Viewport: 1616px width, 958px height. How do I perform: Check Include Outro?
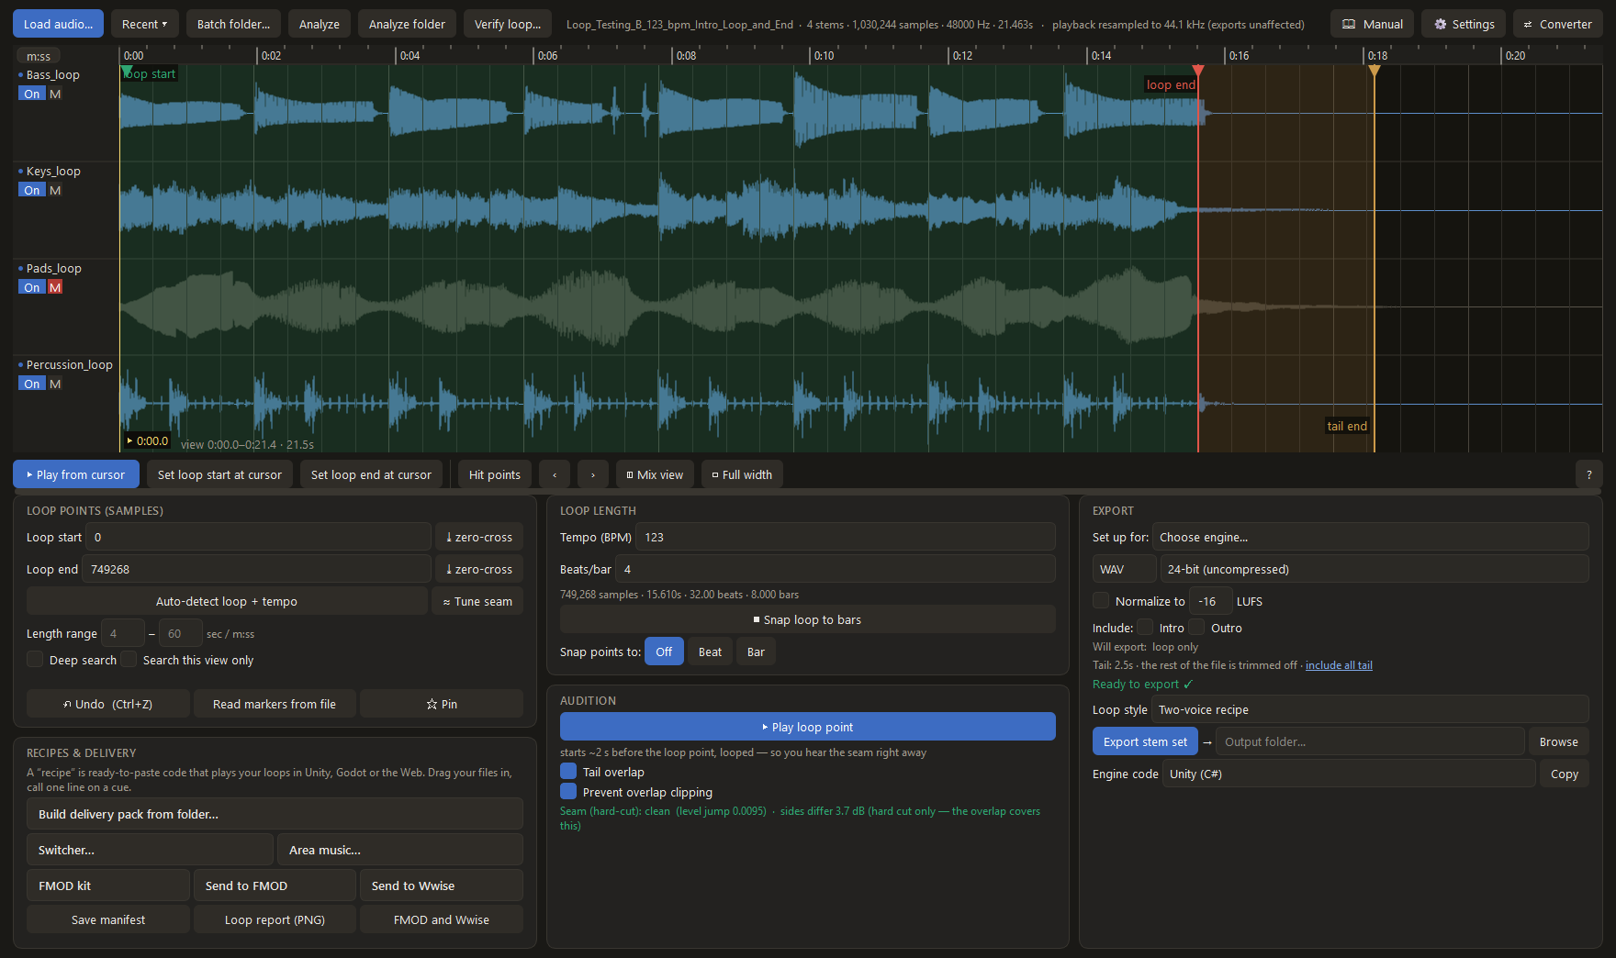1196,627
